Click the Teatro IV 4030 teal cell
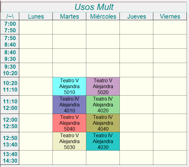189x167 pixels. [x=103, y=141]
